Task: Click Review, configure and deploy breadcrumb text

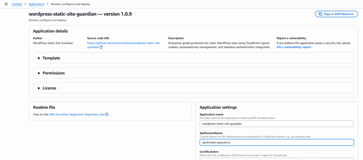Action: (71, 4)
